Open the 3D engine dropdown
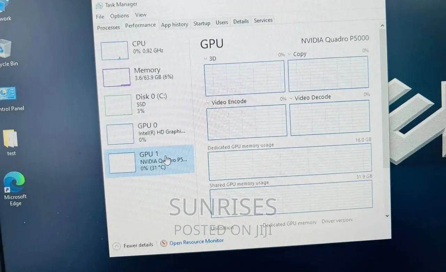The height and width of the screenshot is (272, 446). (206, 59)
